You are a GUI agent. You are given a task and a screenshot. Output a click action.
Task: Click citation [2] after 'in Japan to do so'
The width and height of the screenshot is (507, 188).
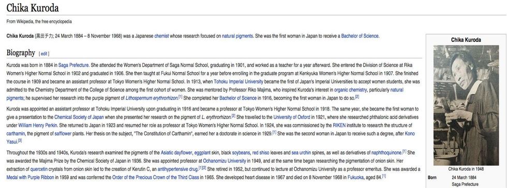357,97
